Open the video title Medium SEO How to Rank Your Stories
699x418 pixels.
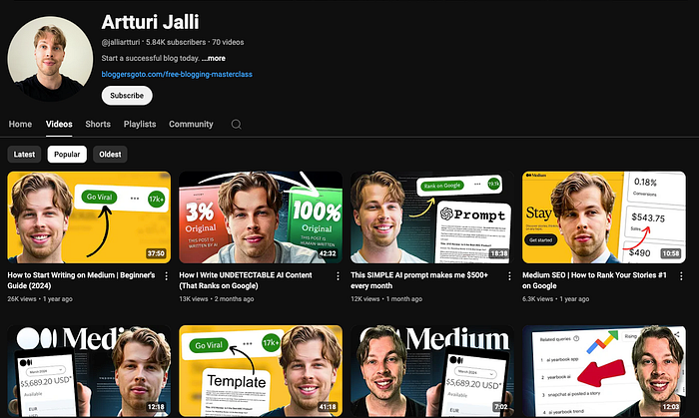tap(595, 280)
